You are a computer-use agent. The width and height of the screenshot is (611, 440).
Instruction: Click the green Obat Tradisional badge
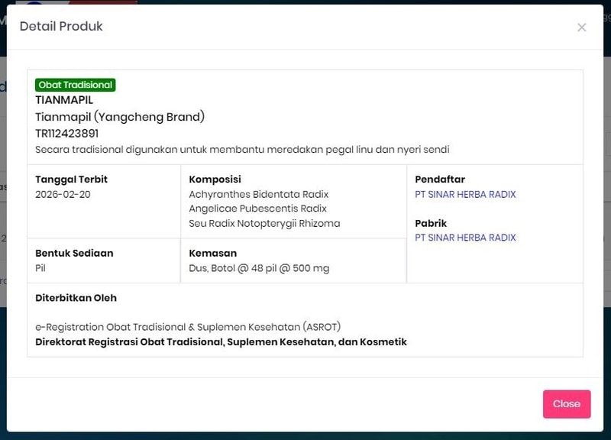tap(75, 85)
